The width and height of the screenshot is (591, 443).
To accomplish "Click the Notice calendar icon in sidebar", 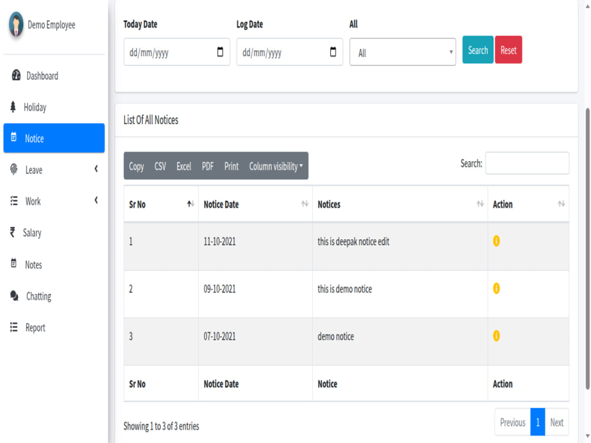I will [14, 137].
